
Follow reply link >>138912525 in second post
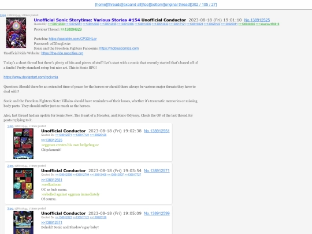[52, 140]
